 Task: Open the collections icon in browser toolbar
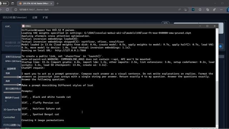pos(208,10)
